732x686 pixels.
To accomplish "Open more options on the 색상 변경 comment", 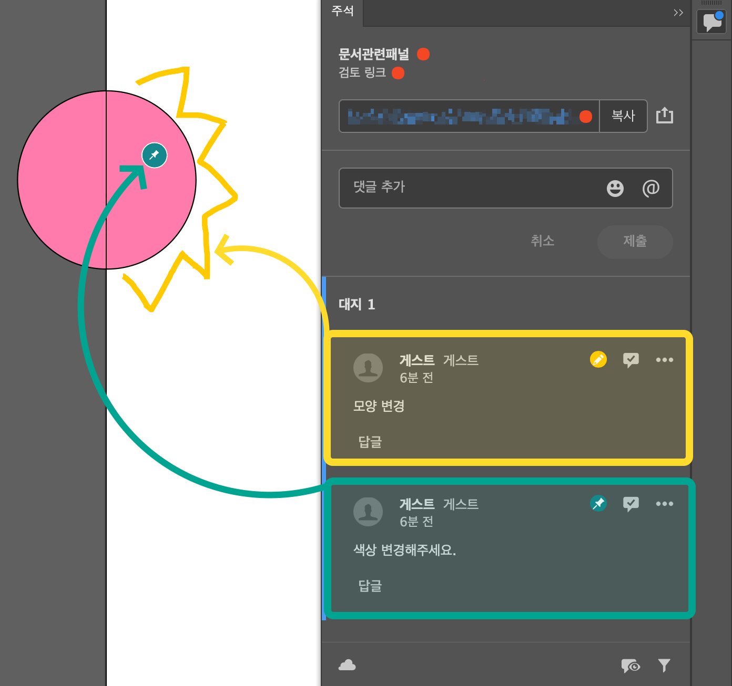I will pyautogui.click(x=664, y=504).
